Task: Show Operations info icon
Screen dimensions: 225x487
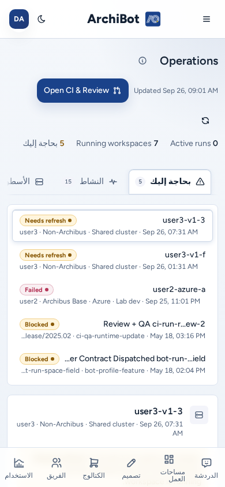Action: point(142,61)
